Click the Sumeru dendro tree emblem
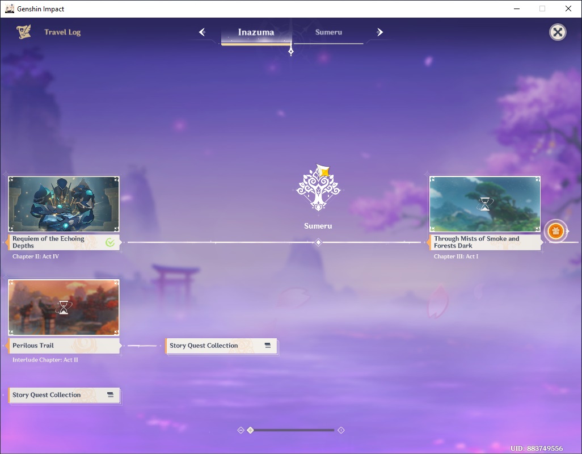Screen dimensions: 582x454 coord(318,187)
